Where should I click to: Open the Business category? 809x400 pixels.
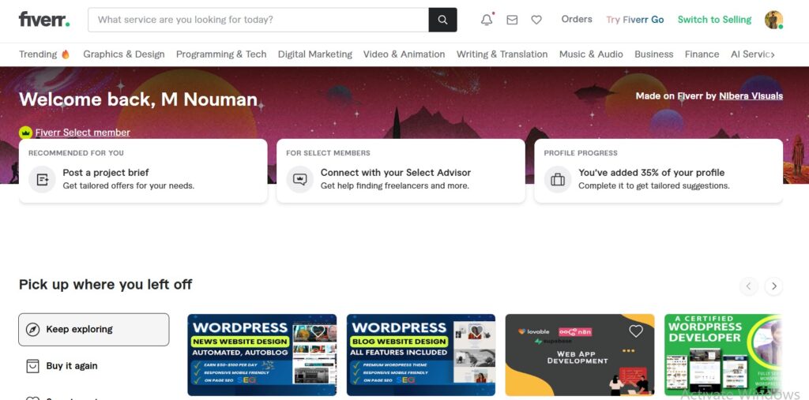(x=653, y=54)
